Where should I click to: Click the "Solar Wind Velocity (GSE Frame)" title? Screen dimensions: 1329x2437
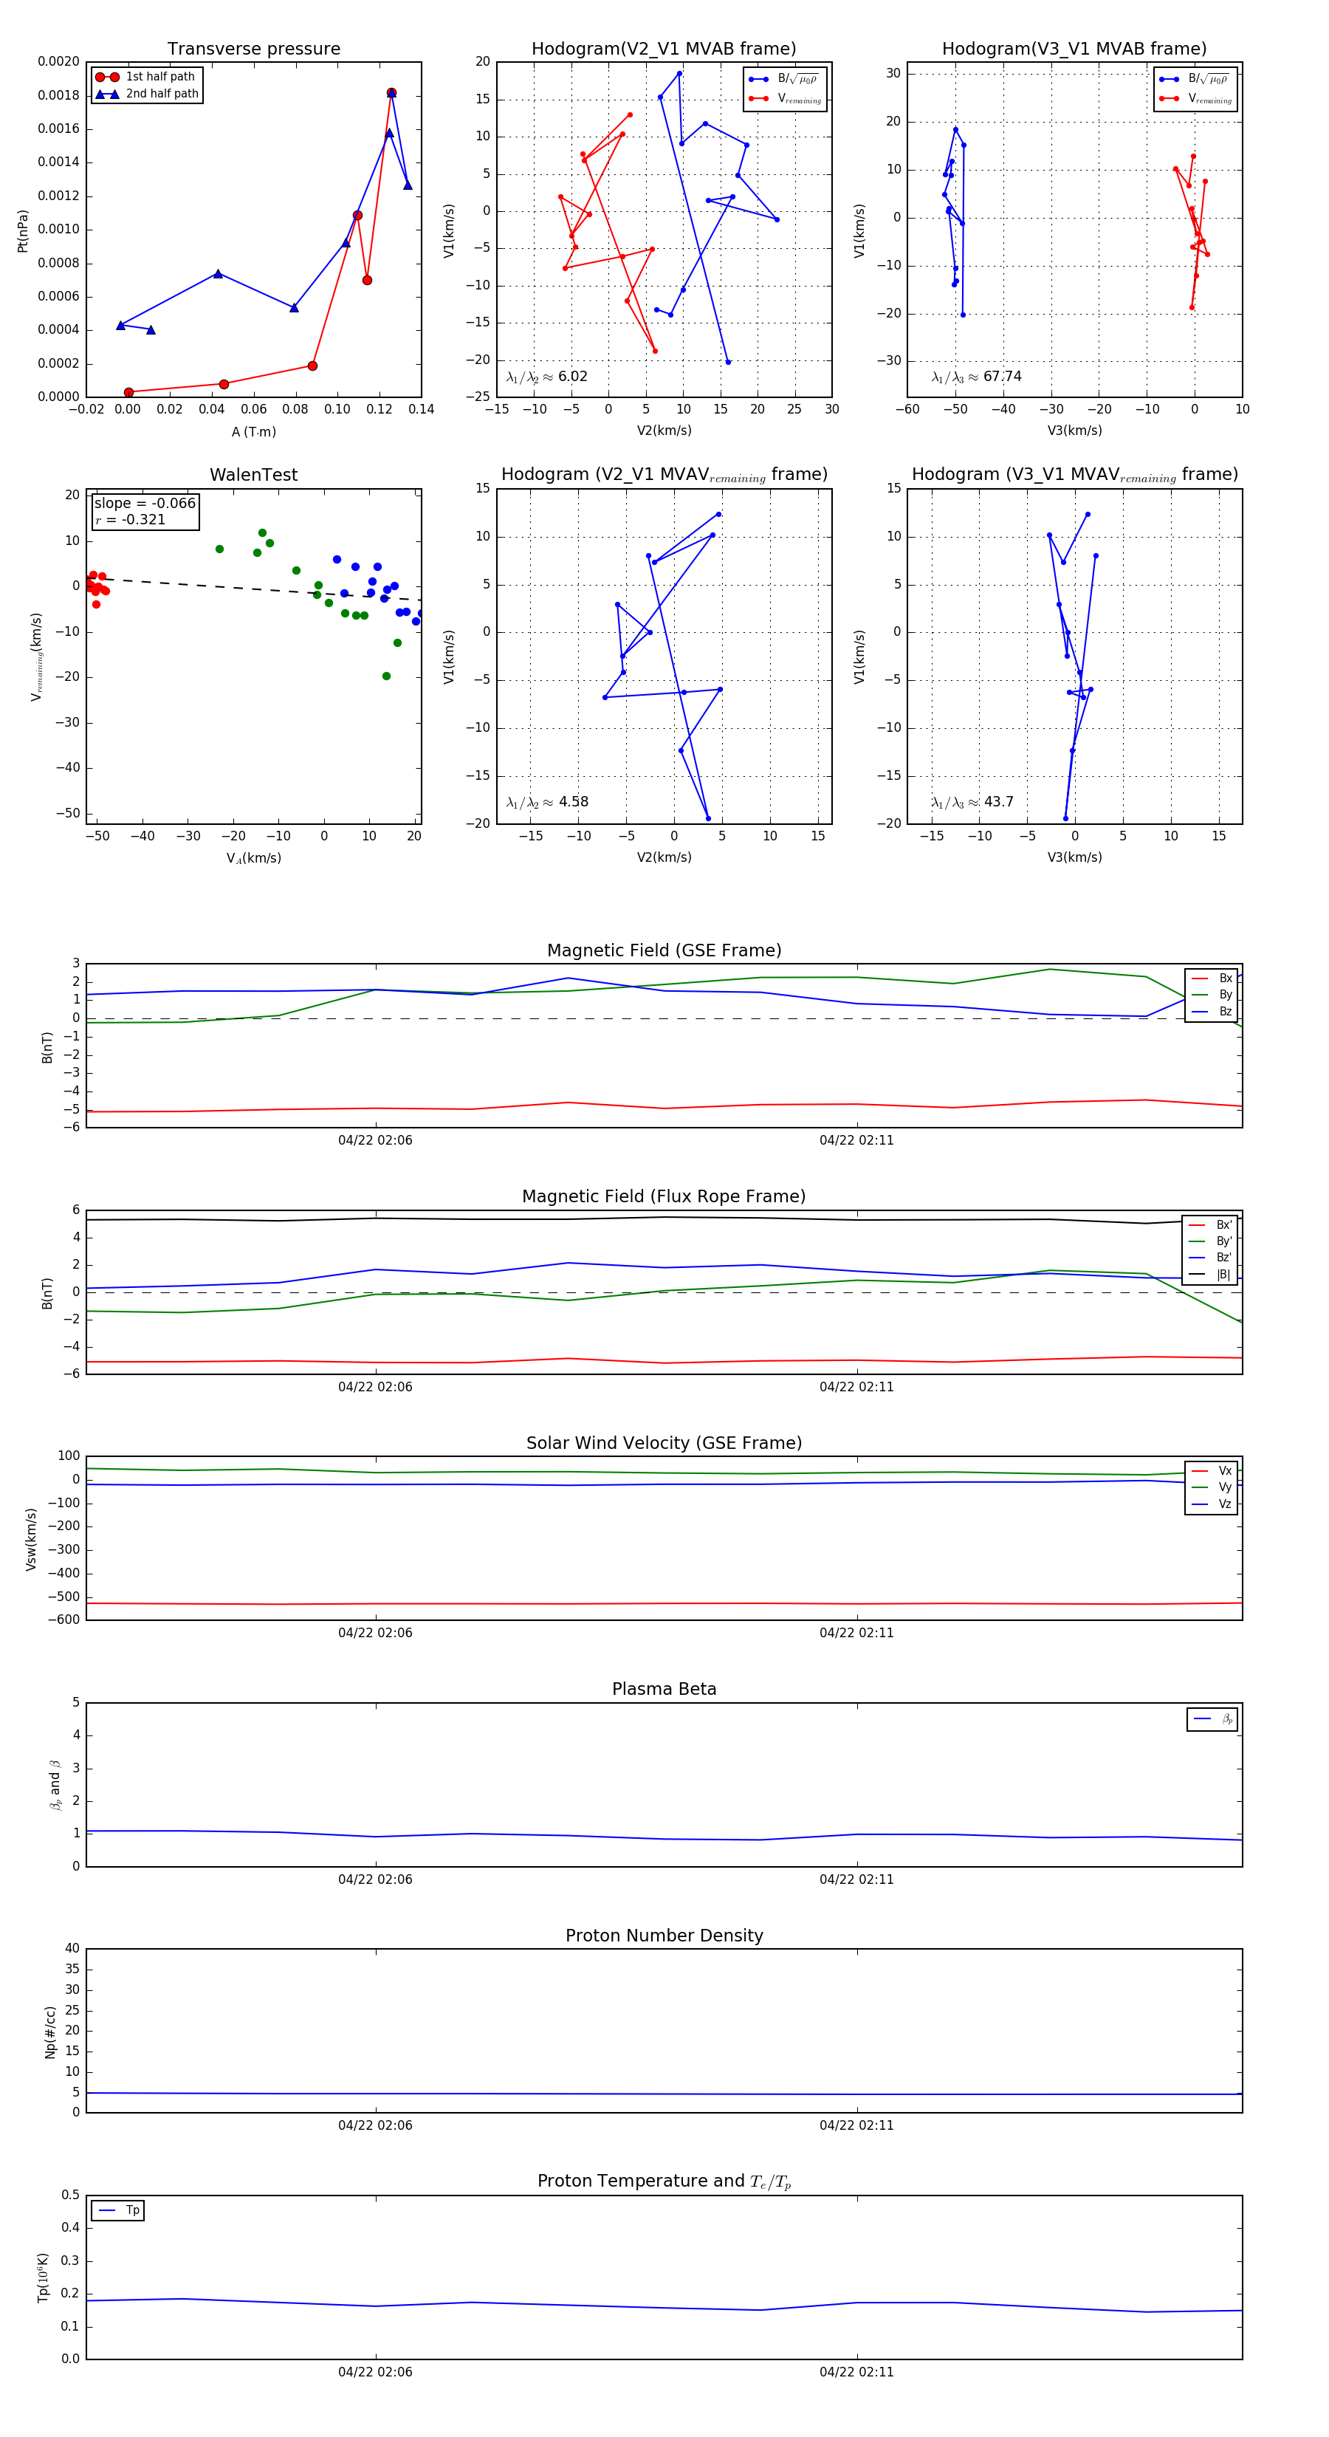tap(664, 1443)
